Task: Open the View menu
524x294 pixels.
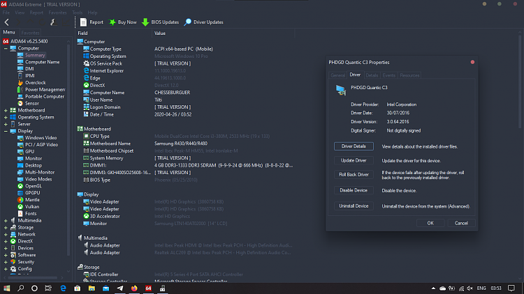Action: 20,13
